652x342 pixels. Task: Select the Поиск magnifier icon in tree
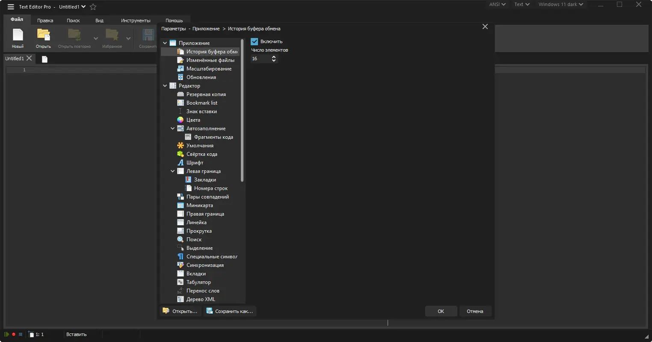[x=181, y=240]
